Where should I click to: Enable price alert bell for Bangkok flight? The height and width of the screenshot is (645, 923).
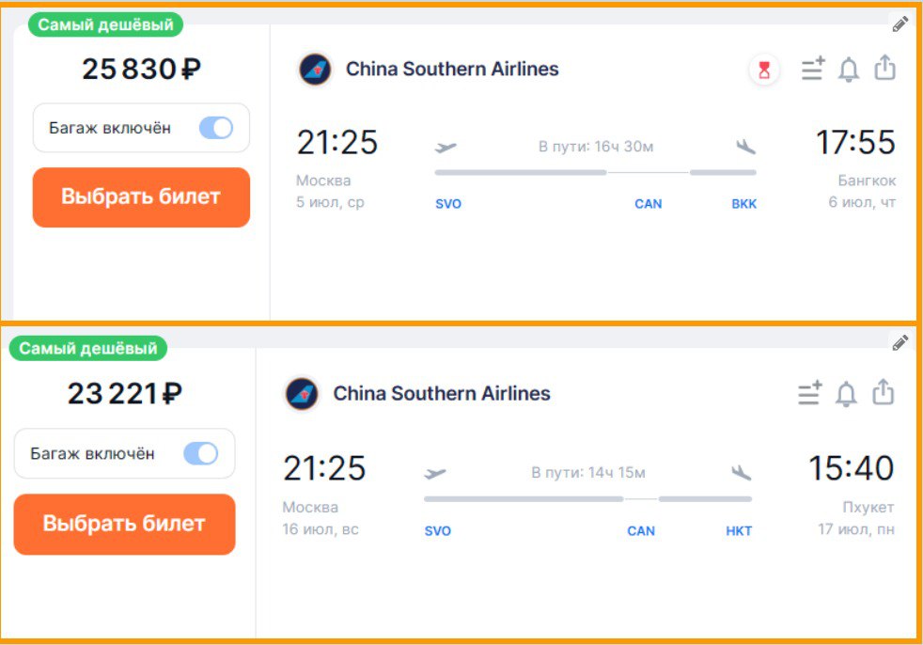click(x=849, y=70)
